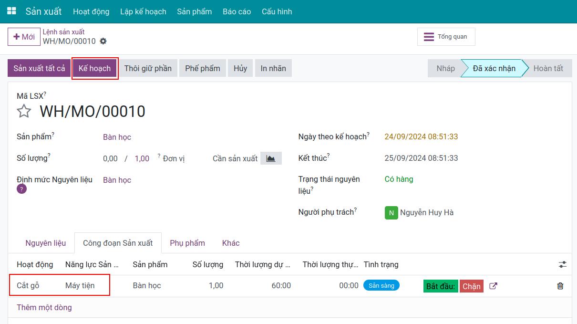Open the Cấu hình menu
Image resolution: width=577 pixels, height=324 pixels.
277,11
